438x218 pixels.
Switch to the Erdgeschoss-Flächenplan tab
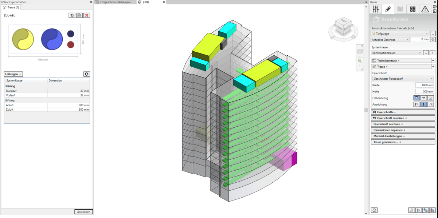115,2
